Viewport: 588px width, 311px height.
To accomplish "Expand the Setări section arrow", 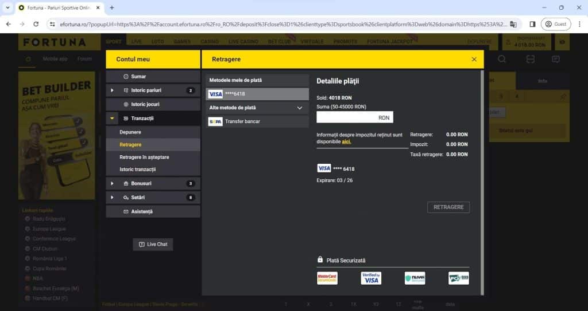I will click(112, 197).
